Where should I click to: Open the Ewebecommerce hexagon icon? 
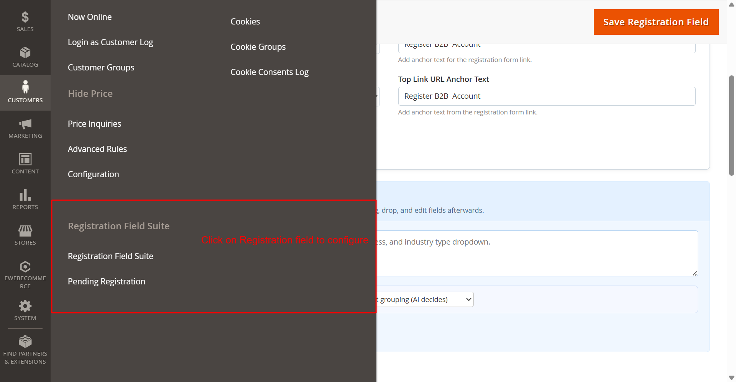(25, 267)
